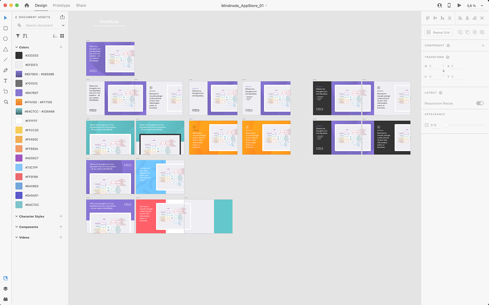Select the Ellipse tool
The height and width of the screenshot is (305, 489).
[5, 39]
